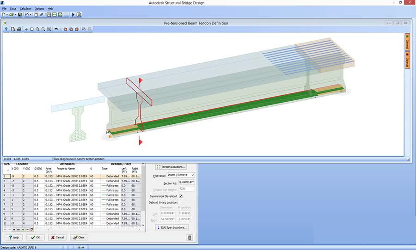This screenshot has height=250, width=416.
Task: Select the zoom window rectangle tool
Action: 32,29
